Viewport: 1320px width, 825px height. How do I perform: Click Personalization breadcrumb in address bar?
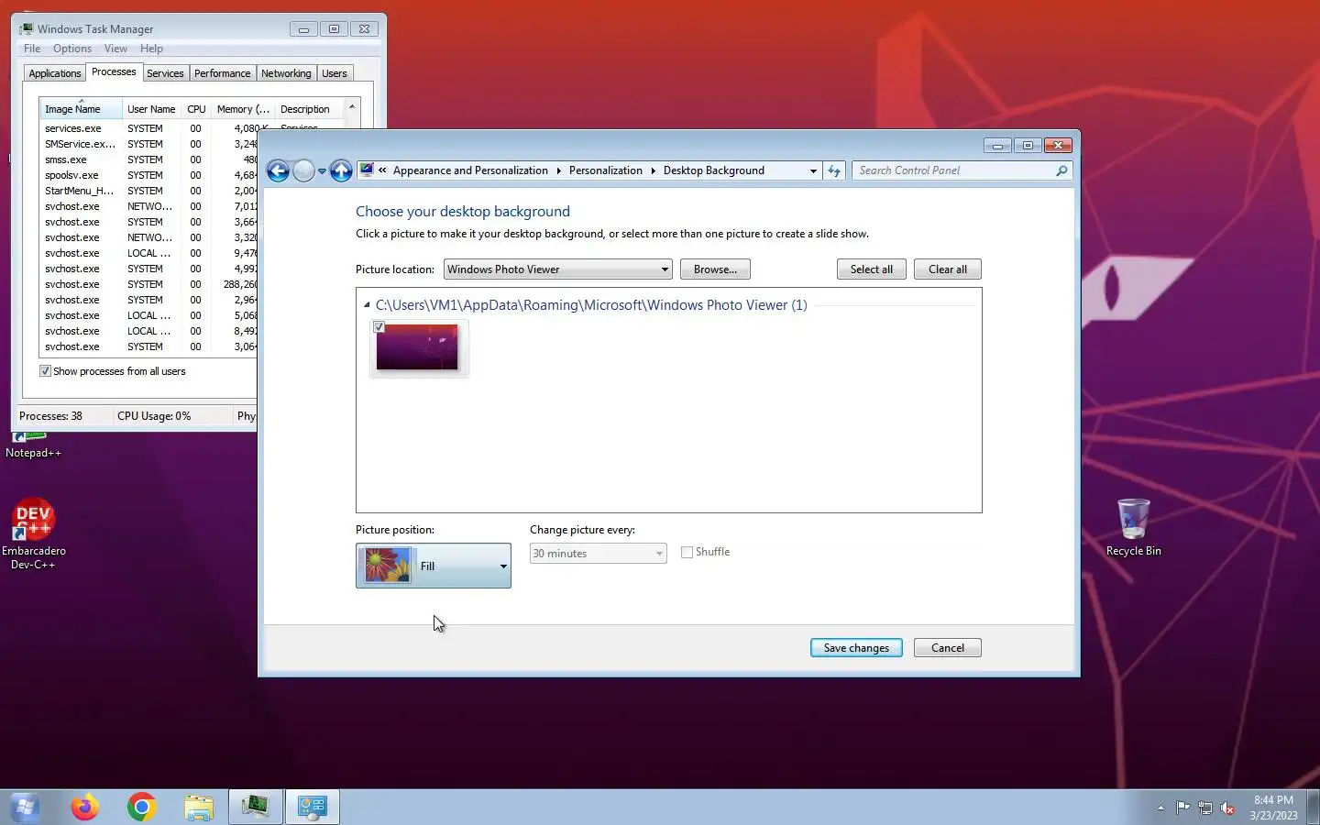tap(605, 170)
